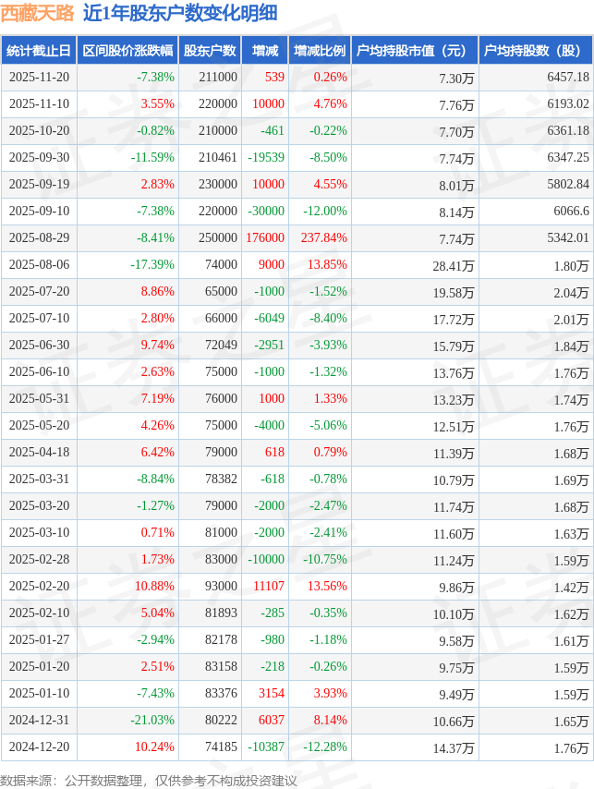
Task: Select the 区间股价涨跌幅 column header
Action: pos(127,51)
